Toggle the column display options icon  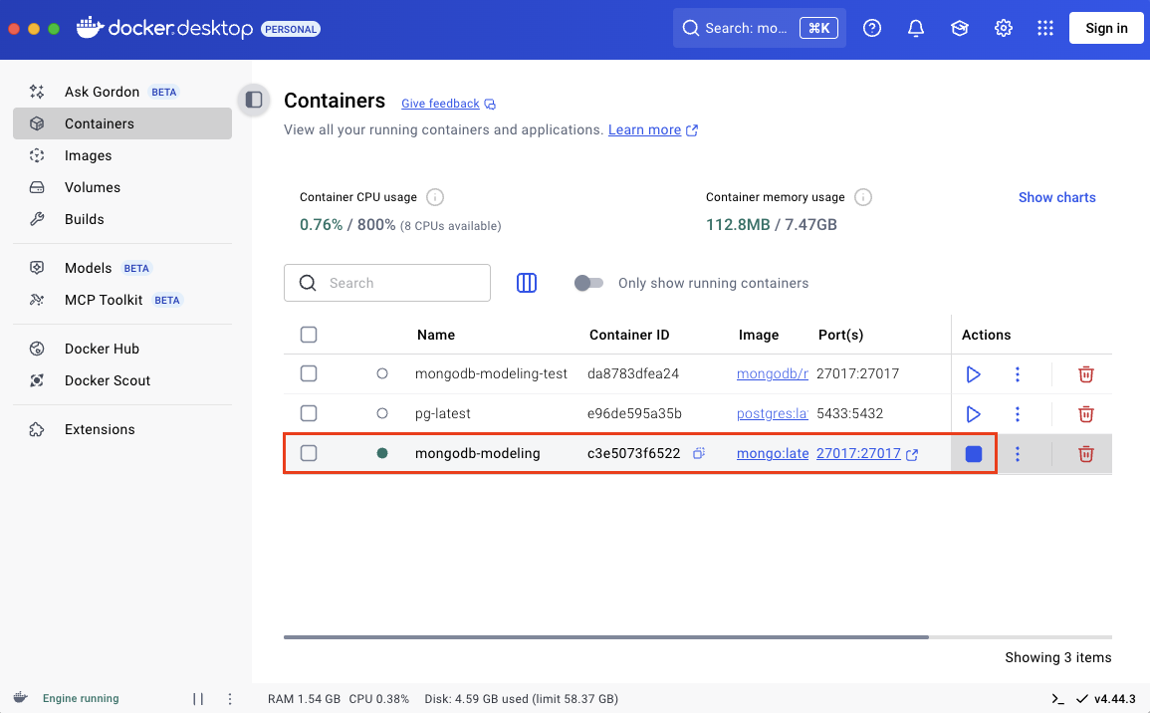pyautogui.click(x=526, y=283)
